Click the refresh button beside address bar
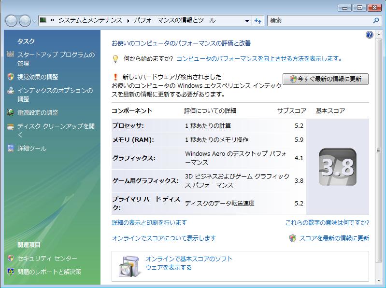Image resolution: width=386 pixels, height=288 pixels. pyautogui.click(x=258, y=21)
